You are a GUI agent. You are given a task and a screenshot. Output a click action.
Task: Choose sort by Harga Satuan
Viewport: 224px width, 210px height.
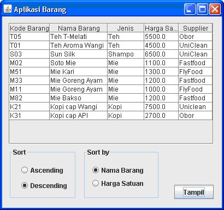point(118,183)
